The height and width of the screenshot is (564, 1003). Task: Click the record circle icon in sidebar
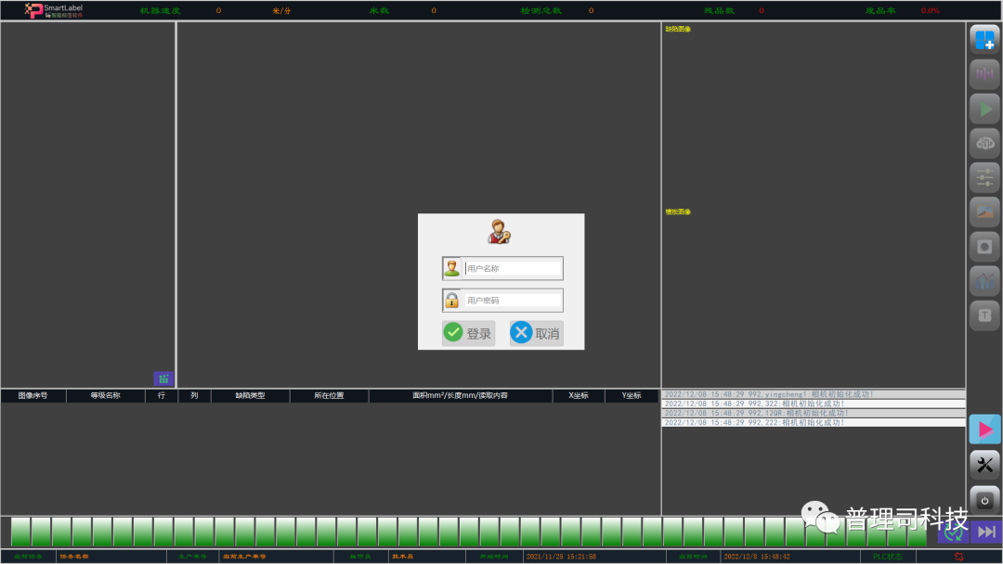[x=984, y=247]
